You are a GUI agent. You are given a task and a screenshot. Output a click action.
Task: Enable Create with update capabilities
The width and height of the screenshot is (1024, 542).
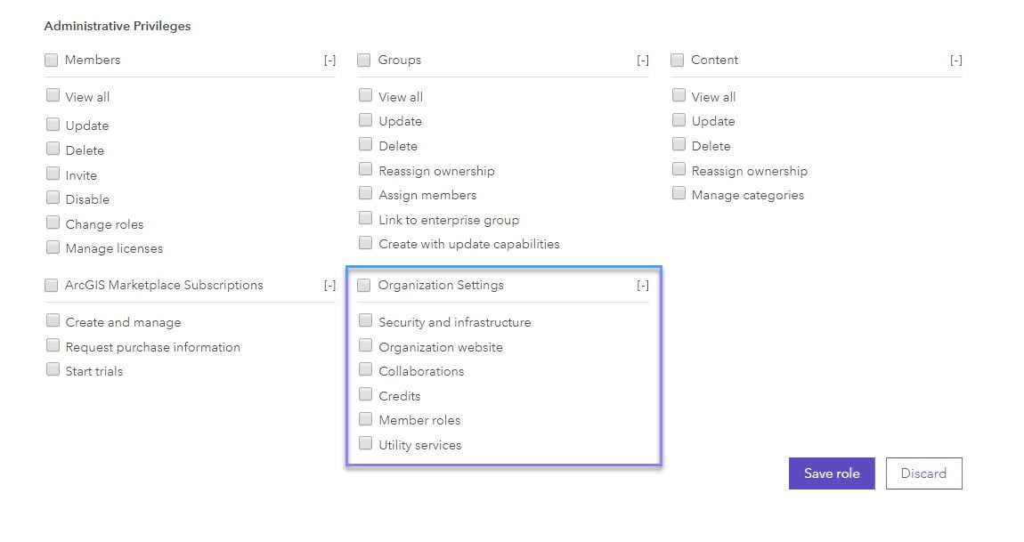coord(366,243)
